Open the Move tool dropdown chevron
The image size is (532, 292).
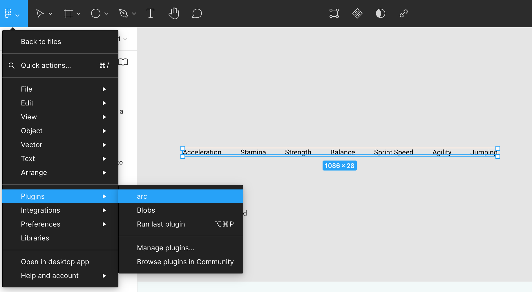pos(50,14)
